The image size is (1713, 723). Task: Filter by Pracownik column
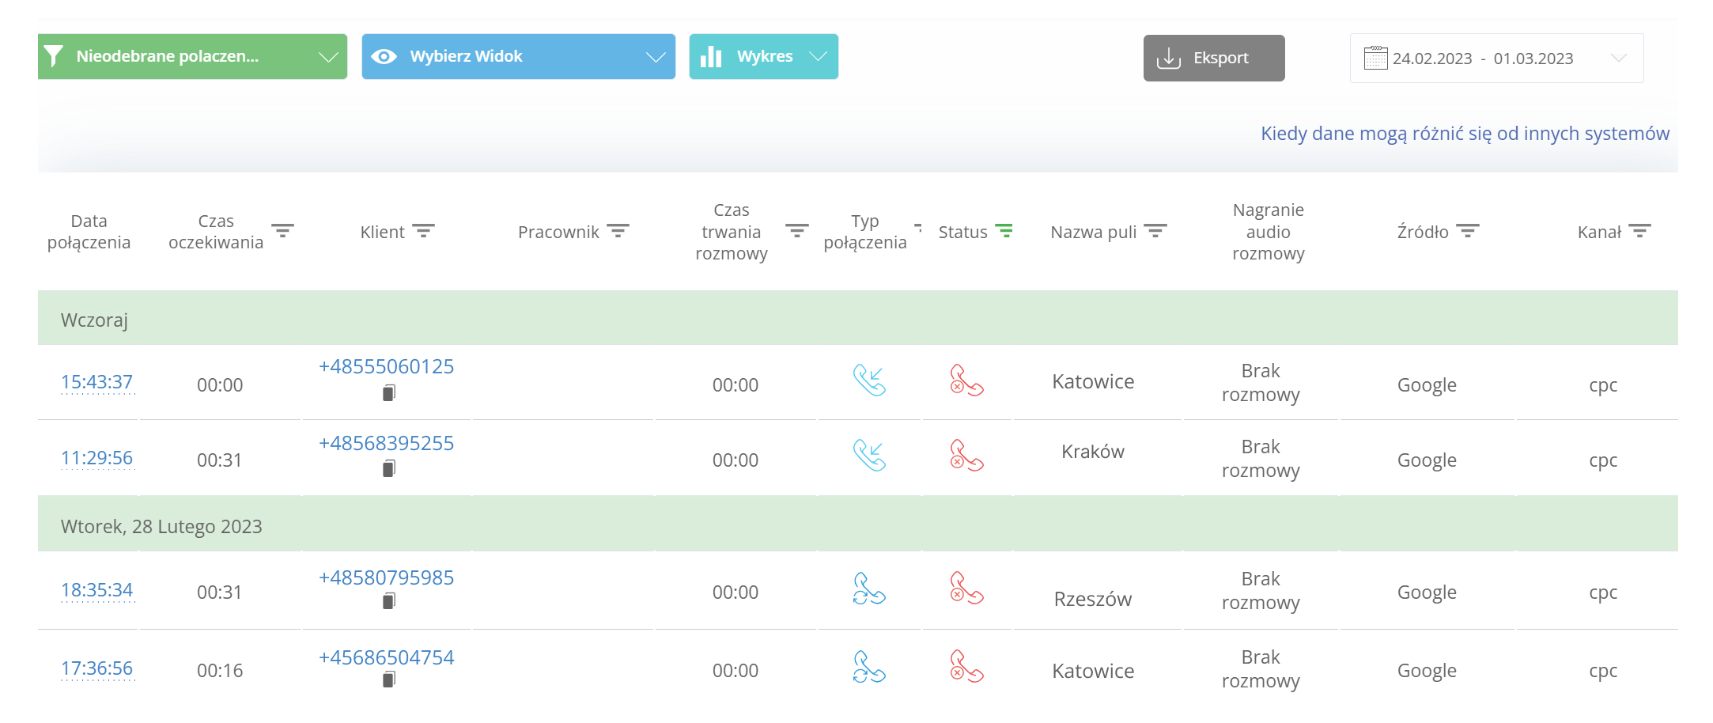618,231
